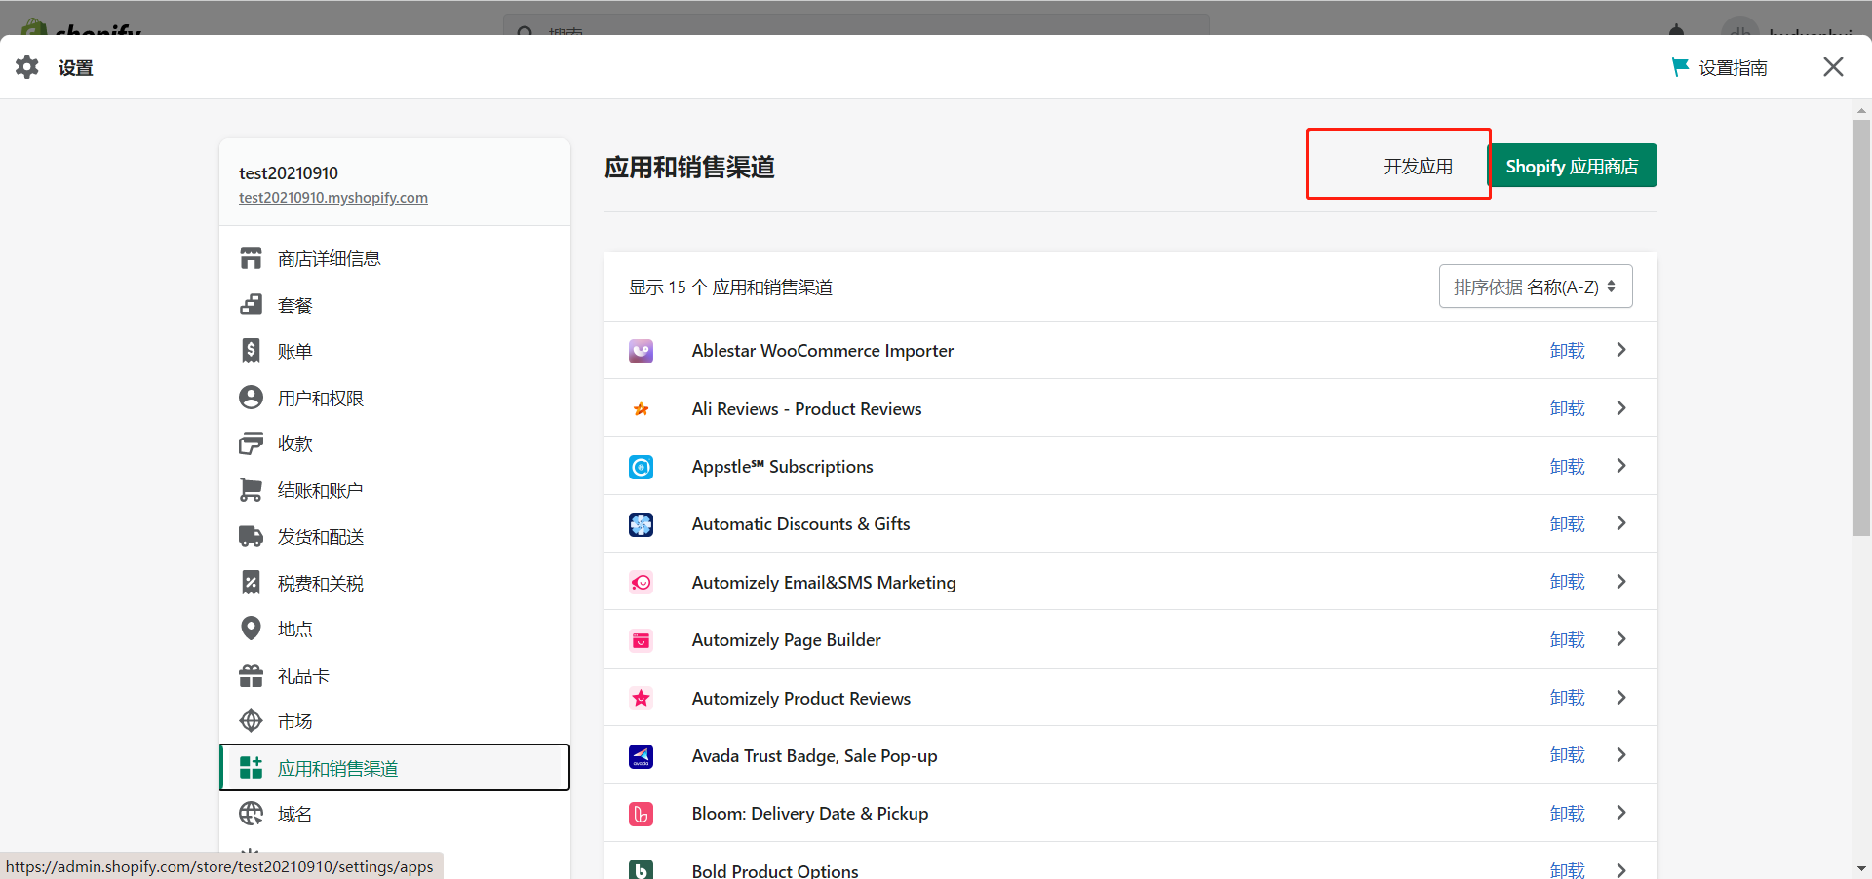Image resolution: width=1872 pixels, height=879 pixels.
Task: Uninstall Ablestar WooCommerce Importer via 卸载
Action: [x=1568, y=350]
